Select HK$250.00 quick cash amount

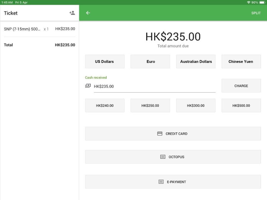point(150,106)
